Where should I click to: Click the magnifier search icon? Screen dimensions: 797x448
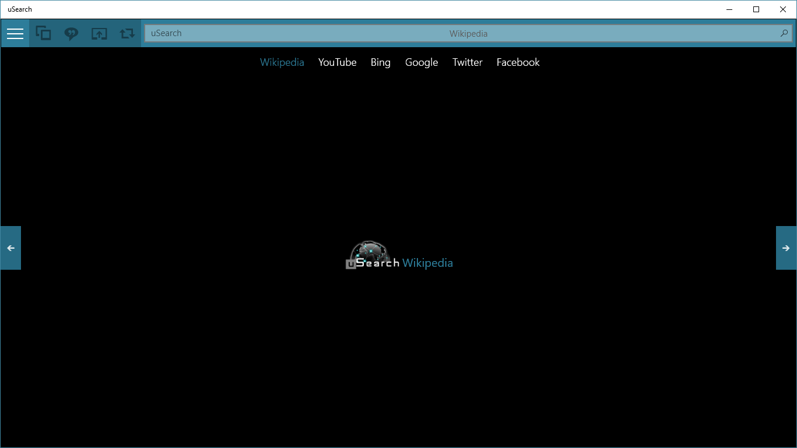pos(784,33)
